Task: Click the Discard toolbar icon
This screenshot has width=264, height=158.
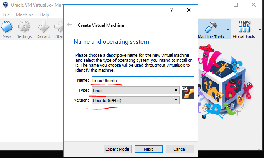Action: [x=43, y=30]
